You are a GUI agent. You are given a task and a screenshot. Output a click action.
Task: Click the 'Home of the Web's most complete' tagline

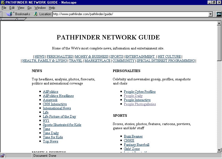tap(108, 48)
